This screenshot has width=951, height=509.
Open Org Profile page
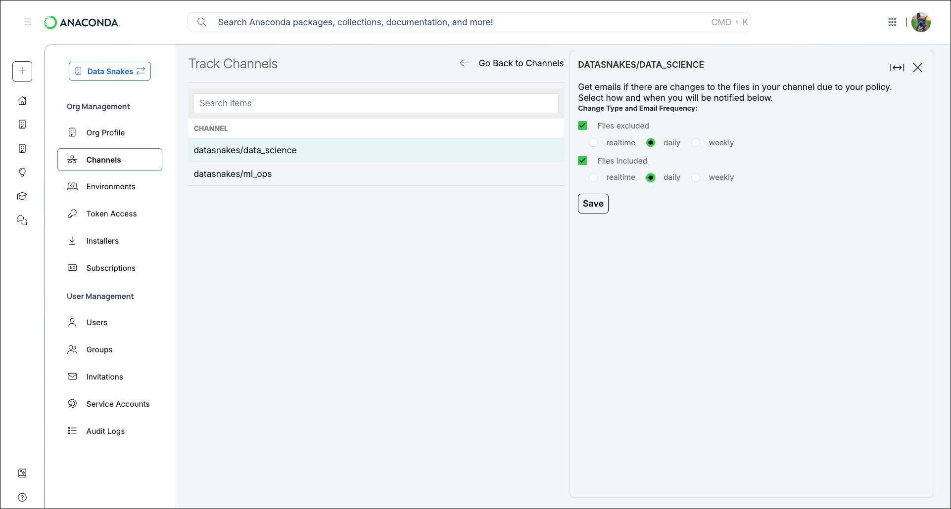pos(110,132)
